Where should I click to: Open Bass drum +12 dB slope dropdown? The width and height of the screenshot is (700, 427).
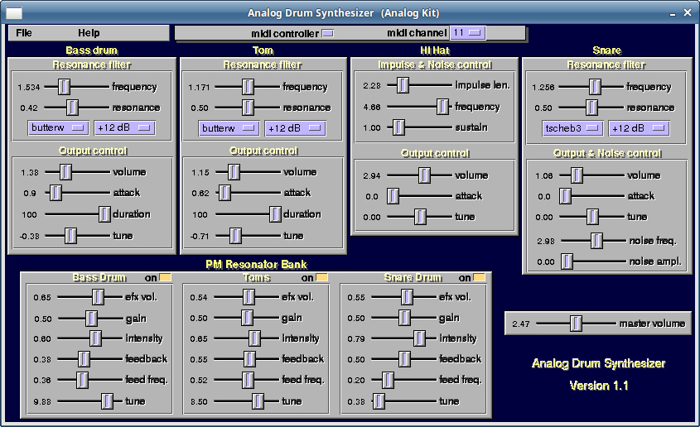point(124,128)
